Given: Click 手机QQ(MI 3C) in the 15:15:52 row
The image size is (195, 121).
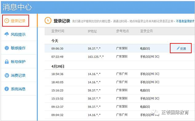Looking at the screenshot, I should click(150, 98).
